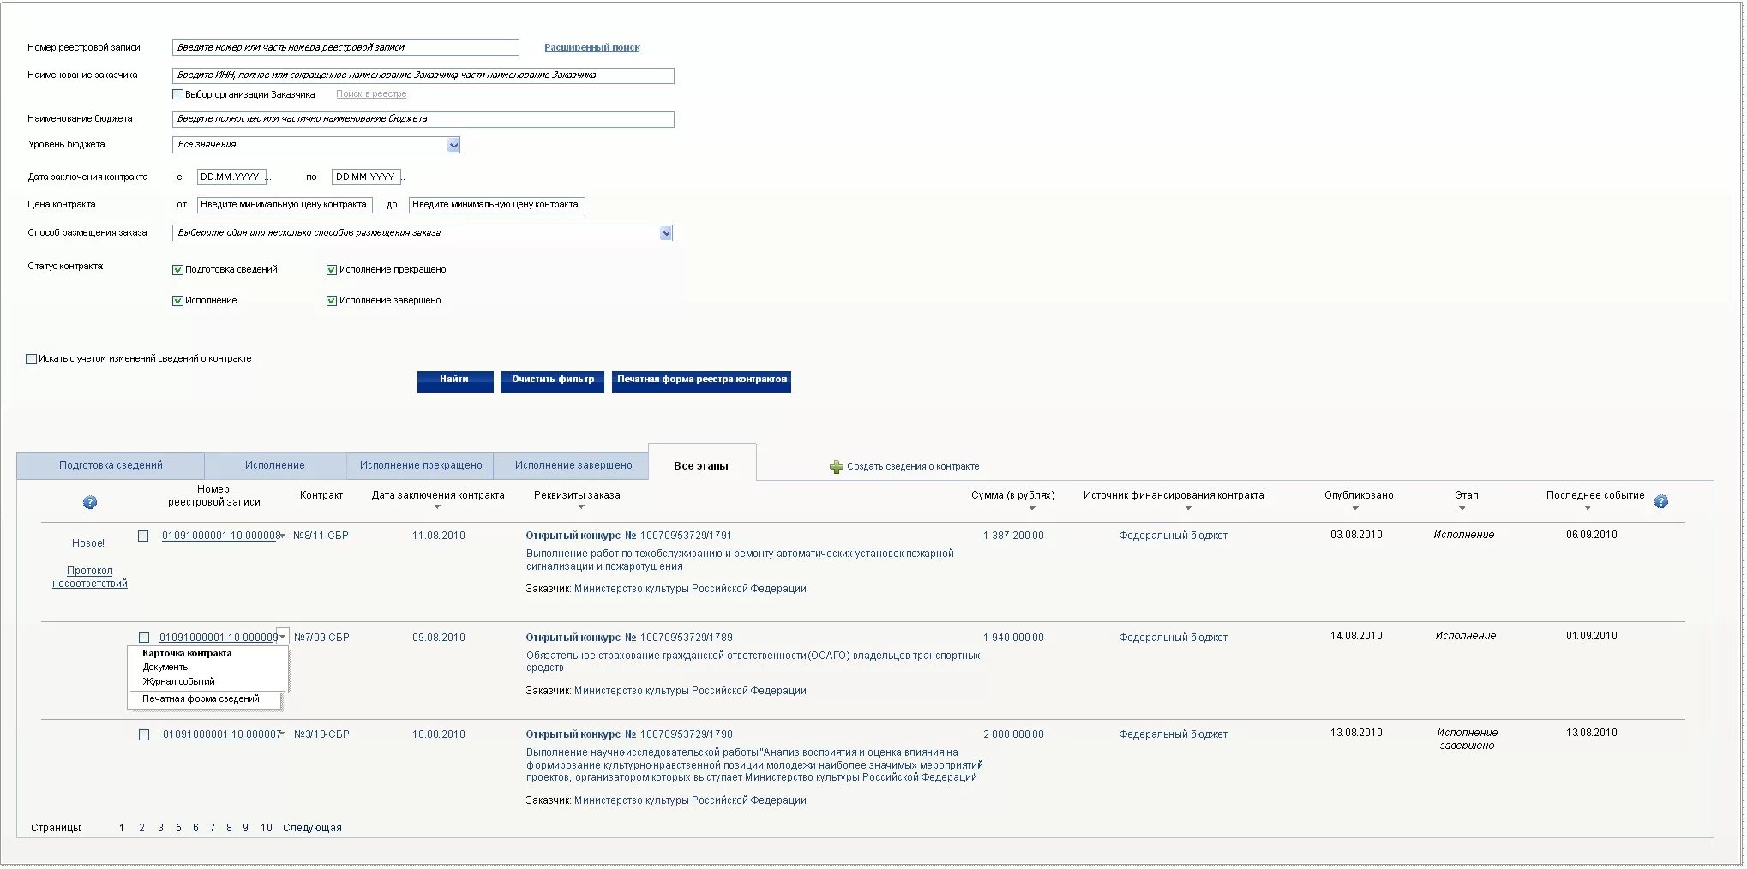Open Открытый конкурс № 100709/53729/1790 link
This screenshot has height=869, width=1747.
pos(629,735)
